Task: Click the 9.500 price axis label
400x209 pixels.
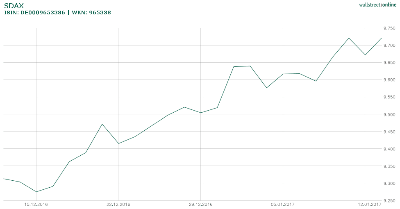Action: (389, 114)
